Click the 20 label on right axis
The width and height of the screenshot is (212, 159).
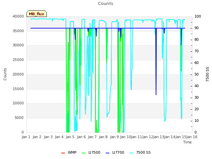[196, 109]
